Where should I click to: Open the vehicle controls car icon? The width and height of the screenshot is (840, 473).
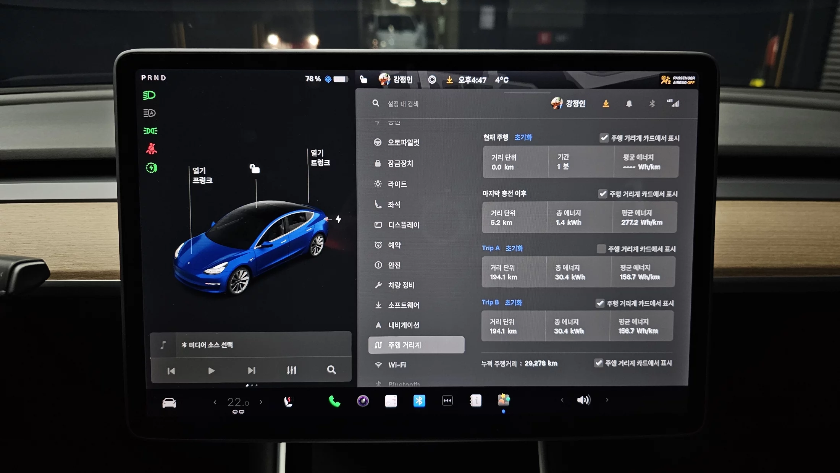point(169,403)
